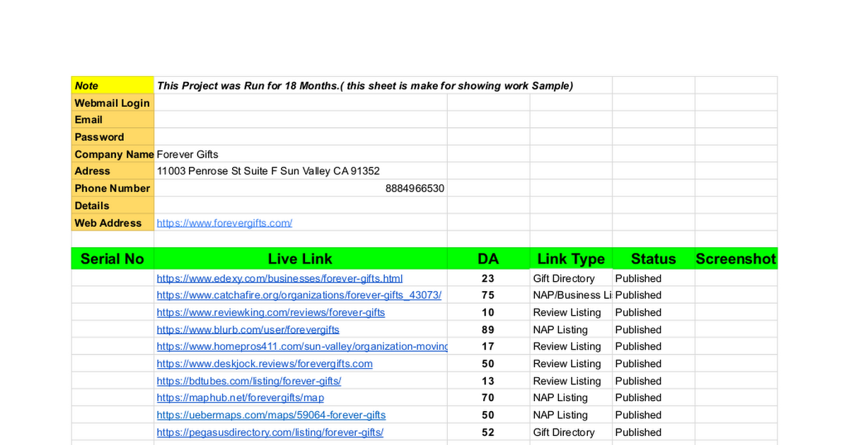The height and width of the screenshot is (445, 849).
Task: Select the DA column header cell
Action: tap(488, 259)
